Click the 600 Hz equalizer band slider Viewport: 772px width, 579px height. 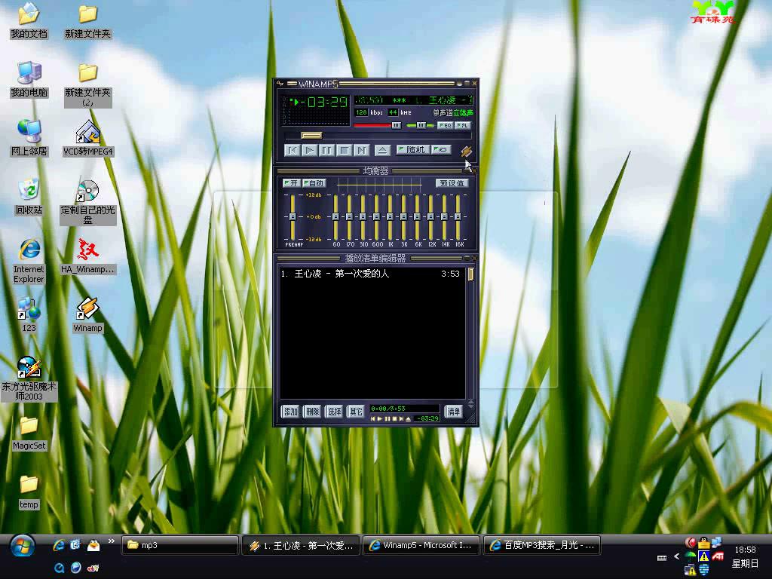tap(376, 217)
